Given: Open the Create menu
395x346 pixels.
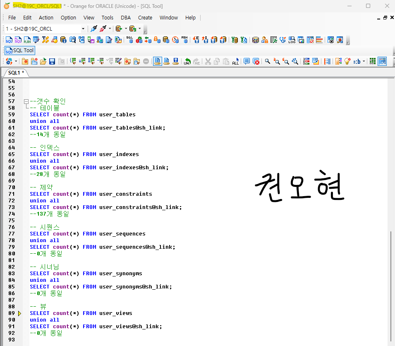Looking at the screenshot, I should click(x=145, y=18).
